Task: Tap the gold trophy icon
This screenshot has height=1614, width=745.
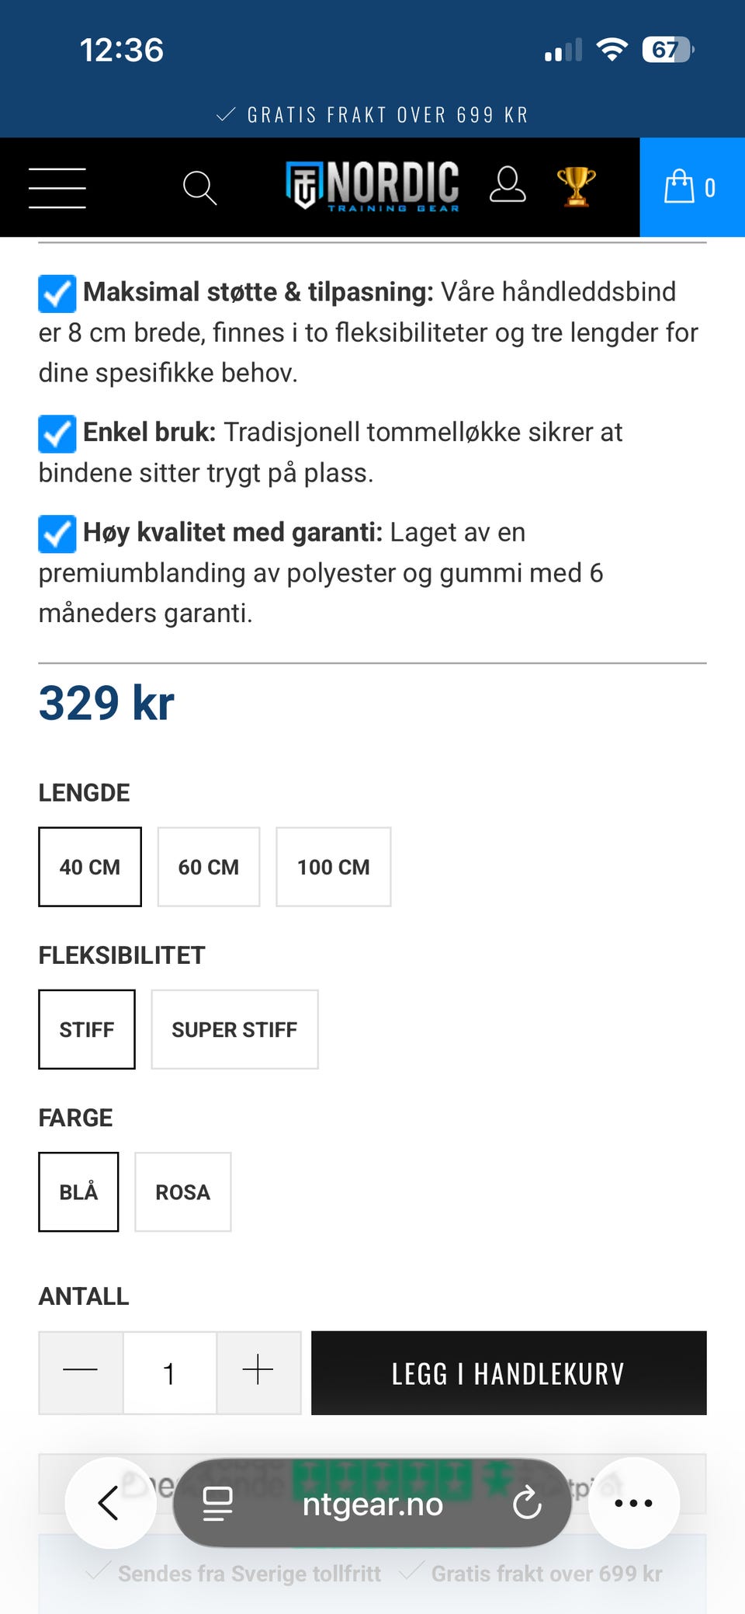Action: pos(576,186)
